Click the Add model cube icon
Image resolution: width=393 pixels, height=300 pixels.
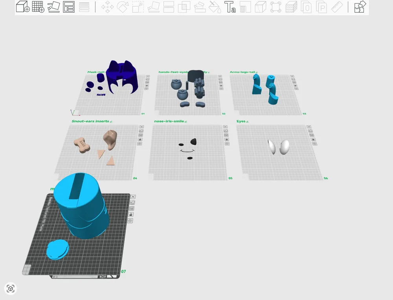click(23, 7)
